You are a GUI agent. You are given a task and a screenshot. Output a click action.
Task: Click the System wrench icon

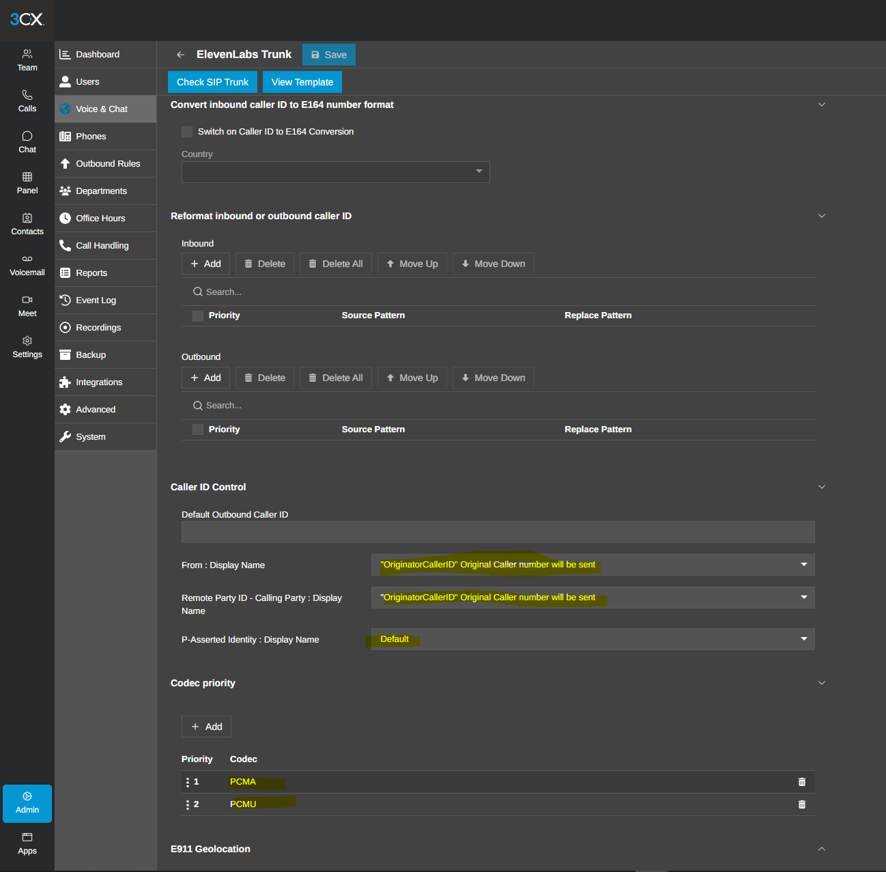66,437
